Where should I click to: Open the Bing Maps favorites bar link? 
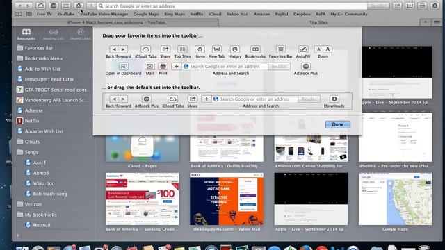(x=175, y=14)
